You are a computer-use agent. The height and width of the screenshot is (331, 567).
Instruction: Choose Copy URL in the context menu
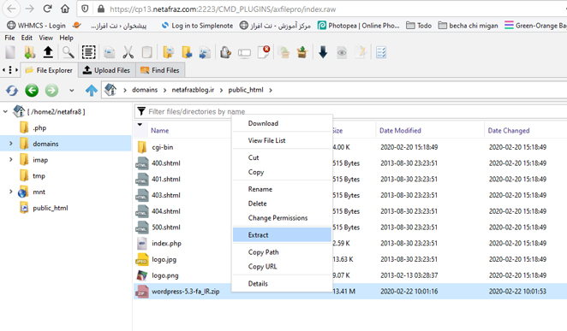282,266
